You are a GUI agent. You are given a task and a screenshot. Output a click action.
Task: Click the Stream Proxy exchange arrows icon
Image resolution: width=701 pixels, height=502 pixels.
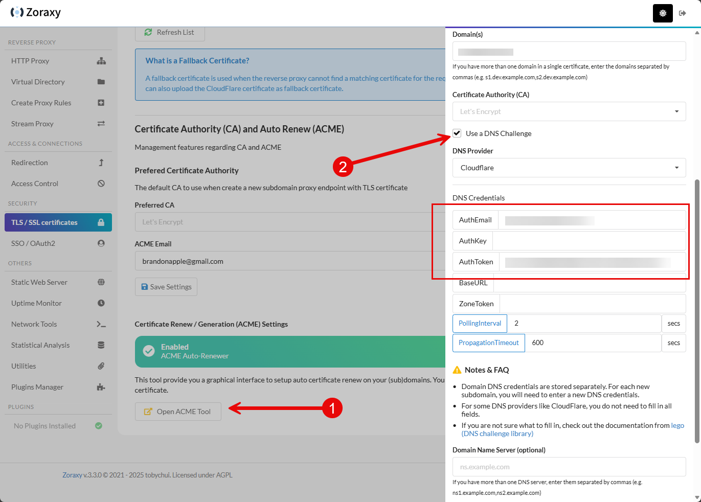coord(101,124)
